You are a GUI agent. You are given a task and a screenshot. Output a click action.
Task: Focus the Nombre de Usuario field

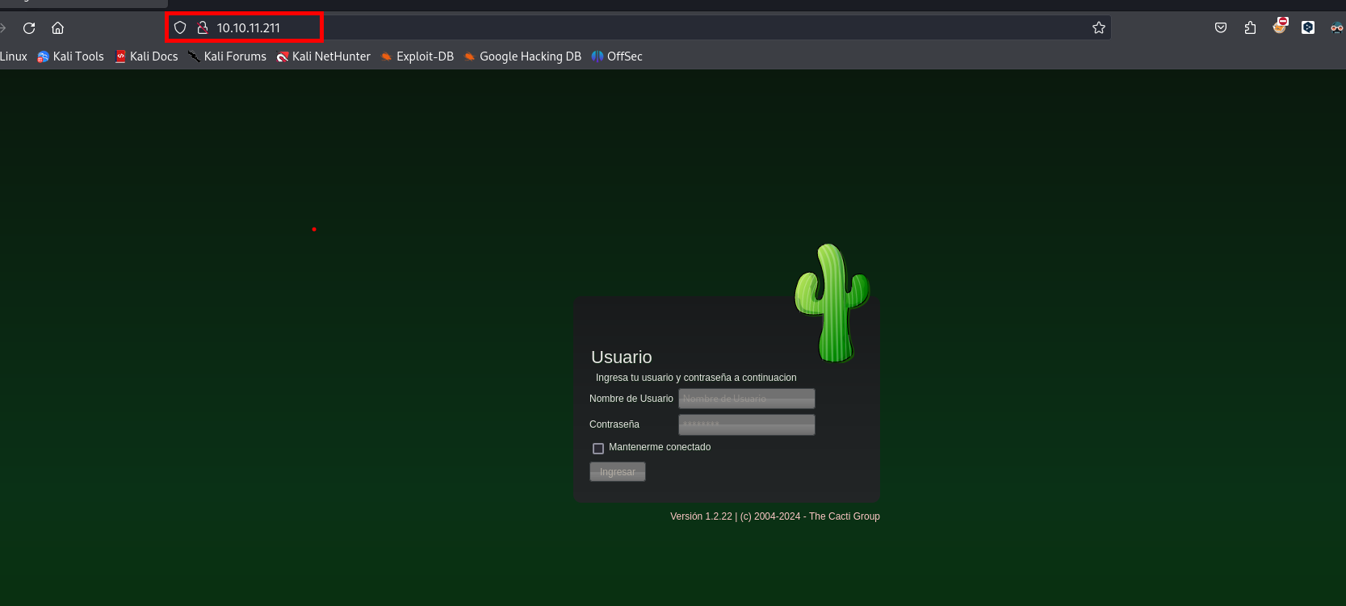coord(746,399)
